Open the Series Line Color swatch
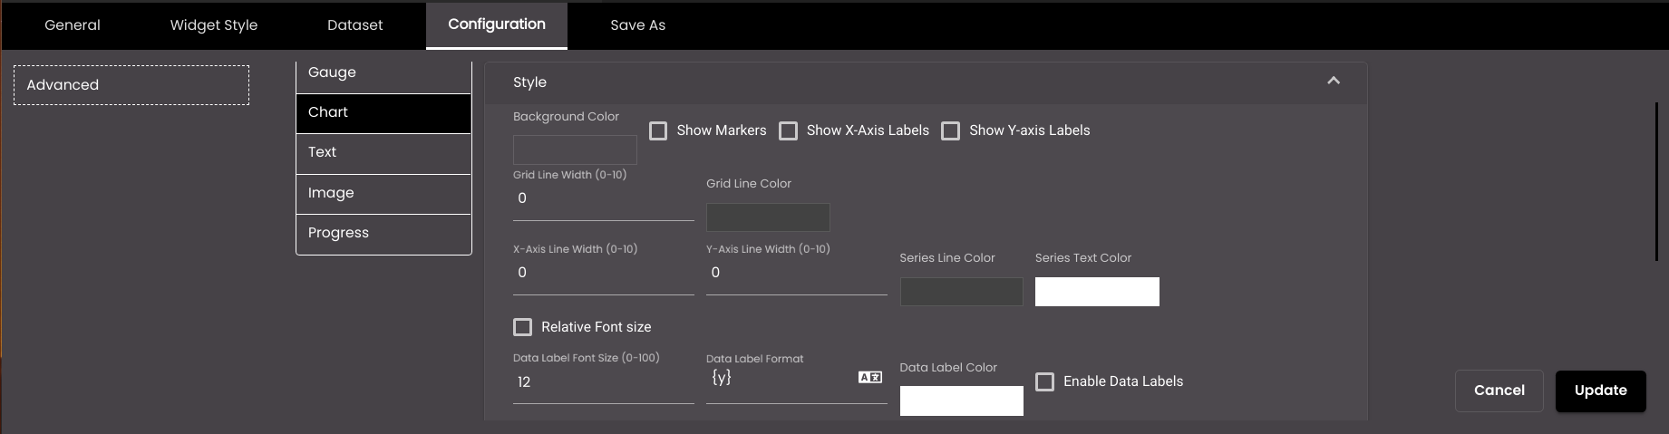 pyautogui.click(x=962, y=292)
